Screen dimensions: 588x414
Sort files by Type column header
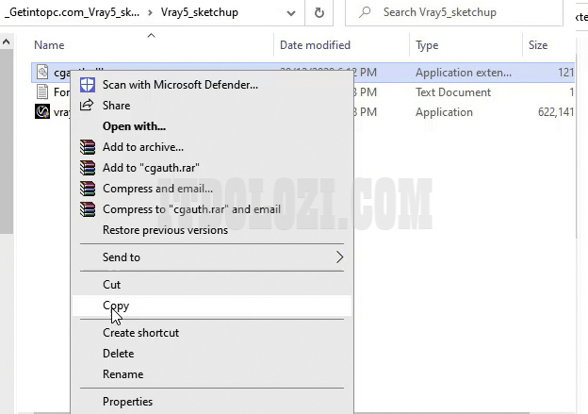pos(427,45)
